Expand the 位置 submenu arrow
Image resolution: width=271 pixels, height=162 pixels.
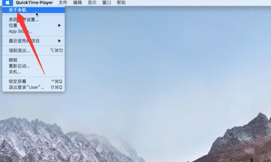(x=59, y=25)
